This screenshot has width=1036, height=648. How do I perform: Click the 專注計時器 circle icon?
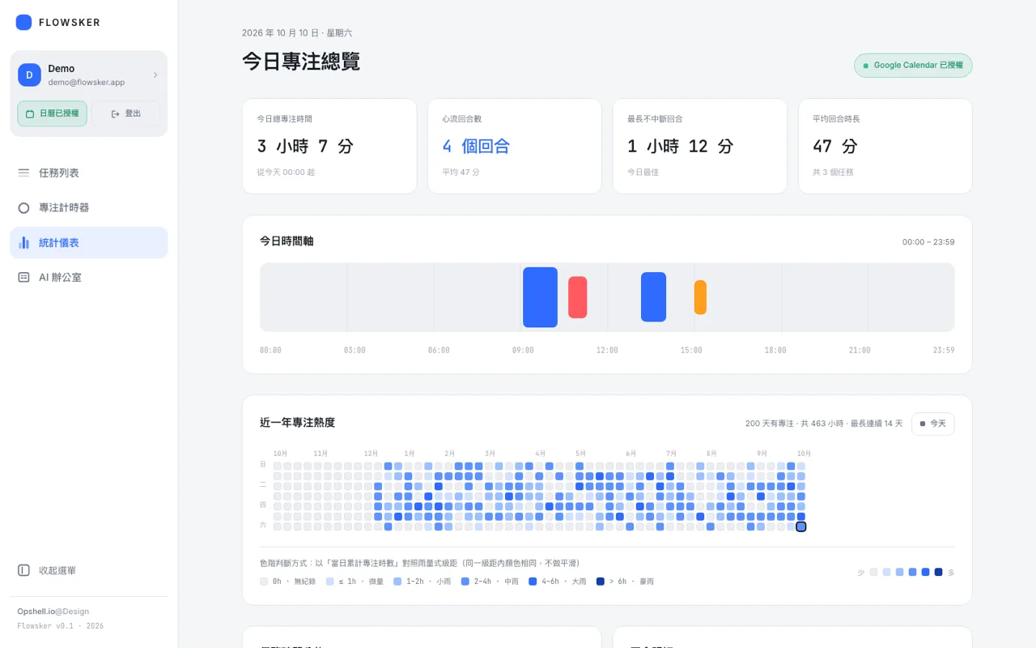23,207
